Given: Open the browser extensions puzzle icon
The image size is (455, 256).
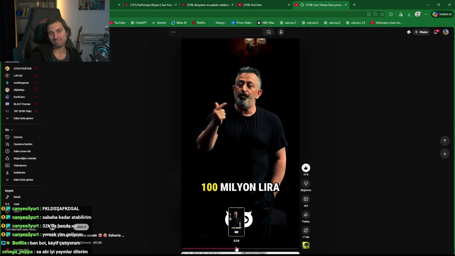Looking at the screenshot, I should tap(391, 14).
